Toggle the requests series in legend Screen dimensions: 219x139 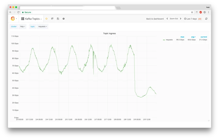click(169, 40)
